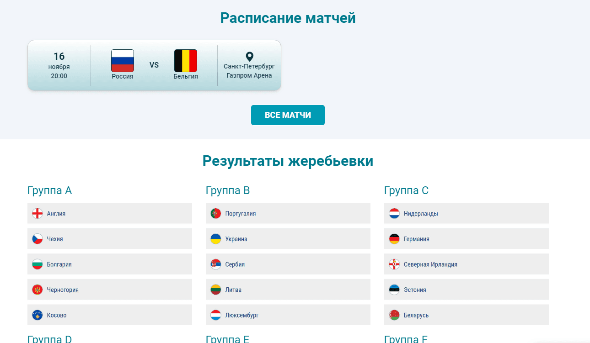The image size is (590, 343).
Task: Select the England flag in Group A
Action: point(37,213)
